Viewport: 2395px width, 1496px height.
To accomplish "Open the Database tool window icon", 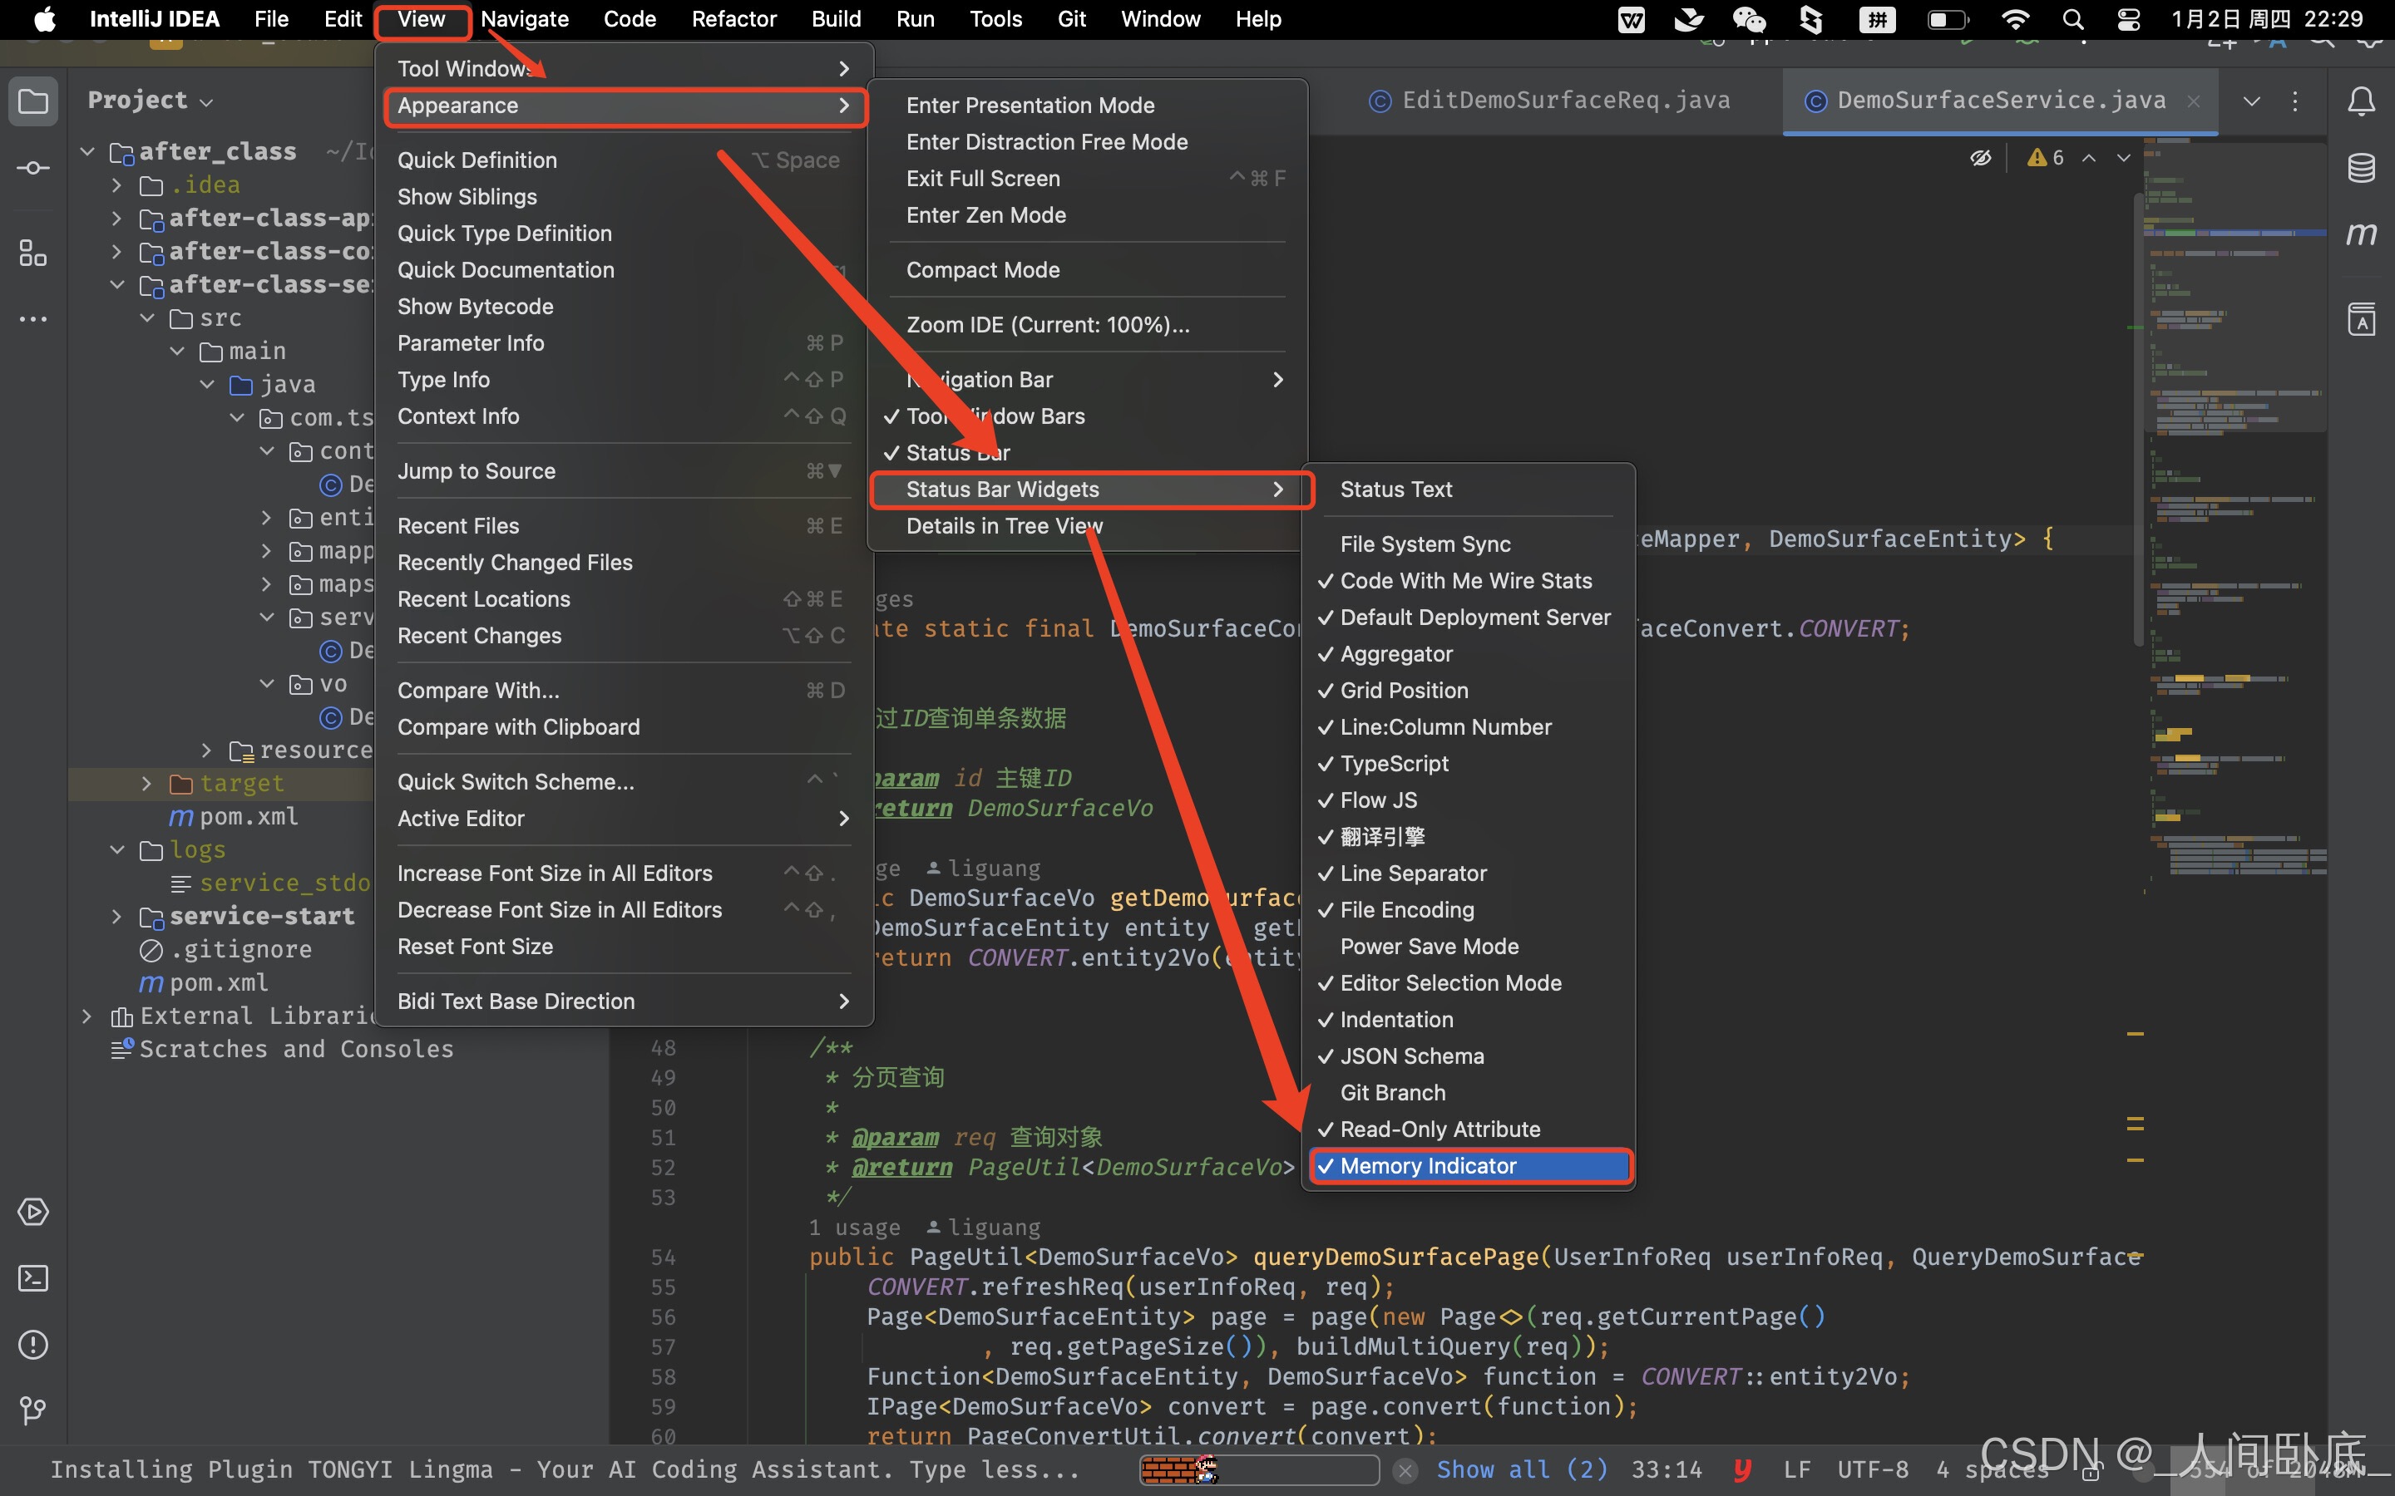I will click(2362, 168).
